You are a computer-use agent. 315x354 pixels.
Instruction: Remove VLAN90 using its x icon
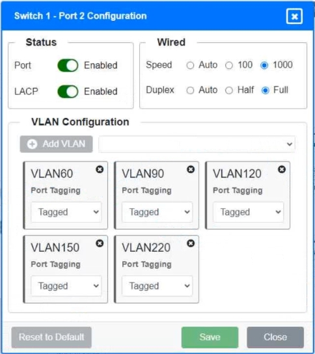click(x=191, y=169)
